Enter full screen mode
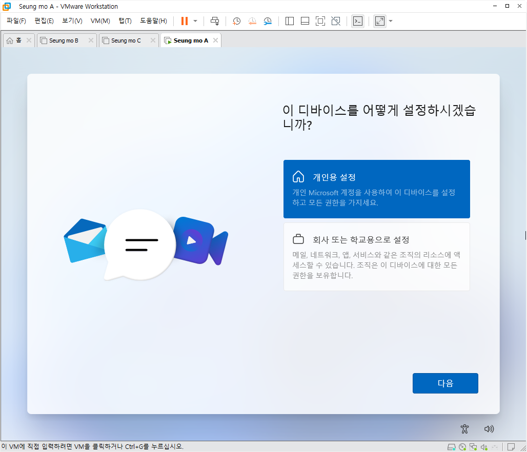This screenshot has width=527, height=452. [320, 21]
